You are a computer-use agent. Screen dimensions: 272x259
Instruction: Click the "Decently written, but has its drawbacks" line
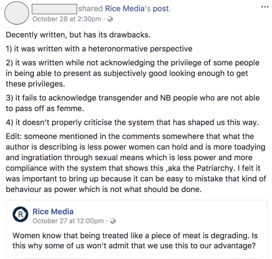point(78,35)
